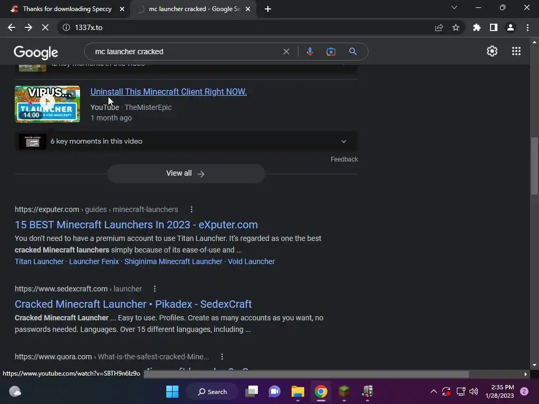Open options for quora.com result
This screenshot has height=404, width=539.
222,357
